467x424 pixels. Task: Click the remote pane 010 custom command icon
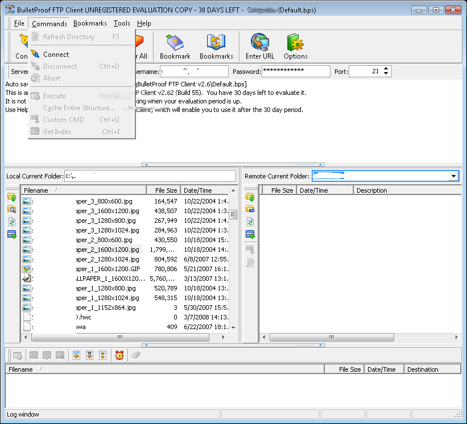click(250, 250)
